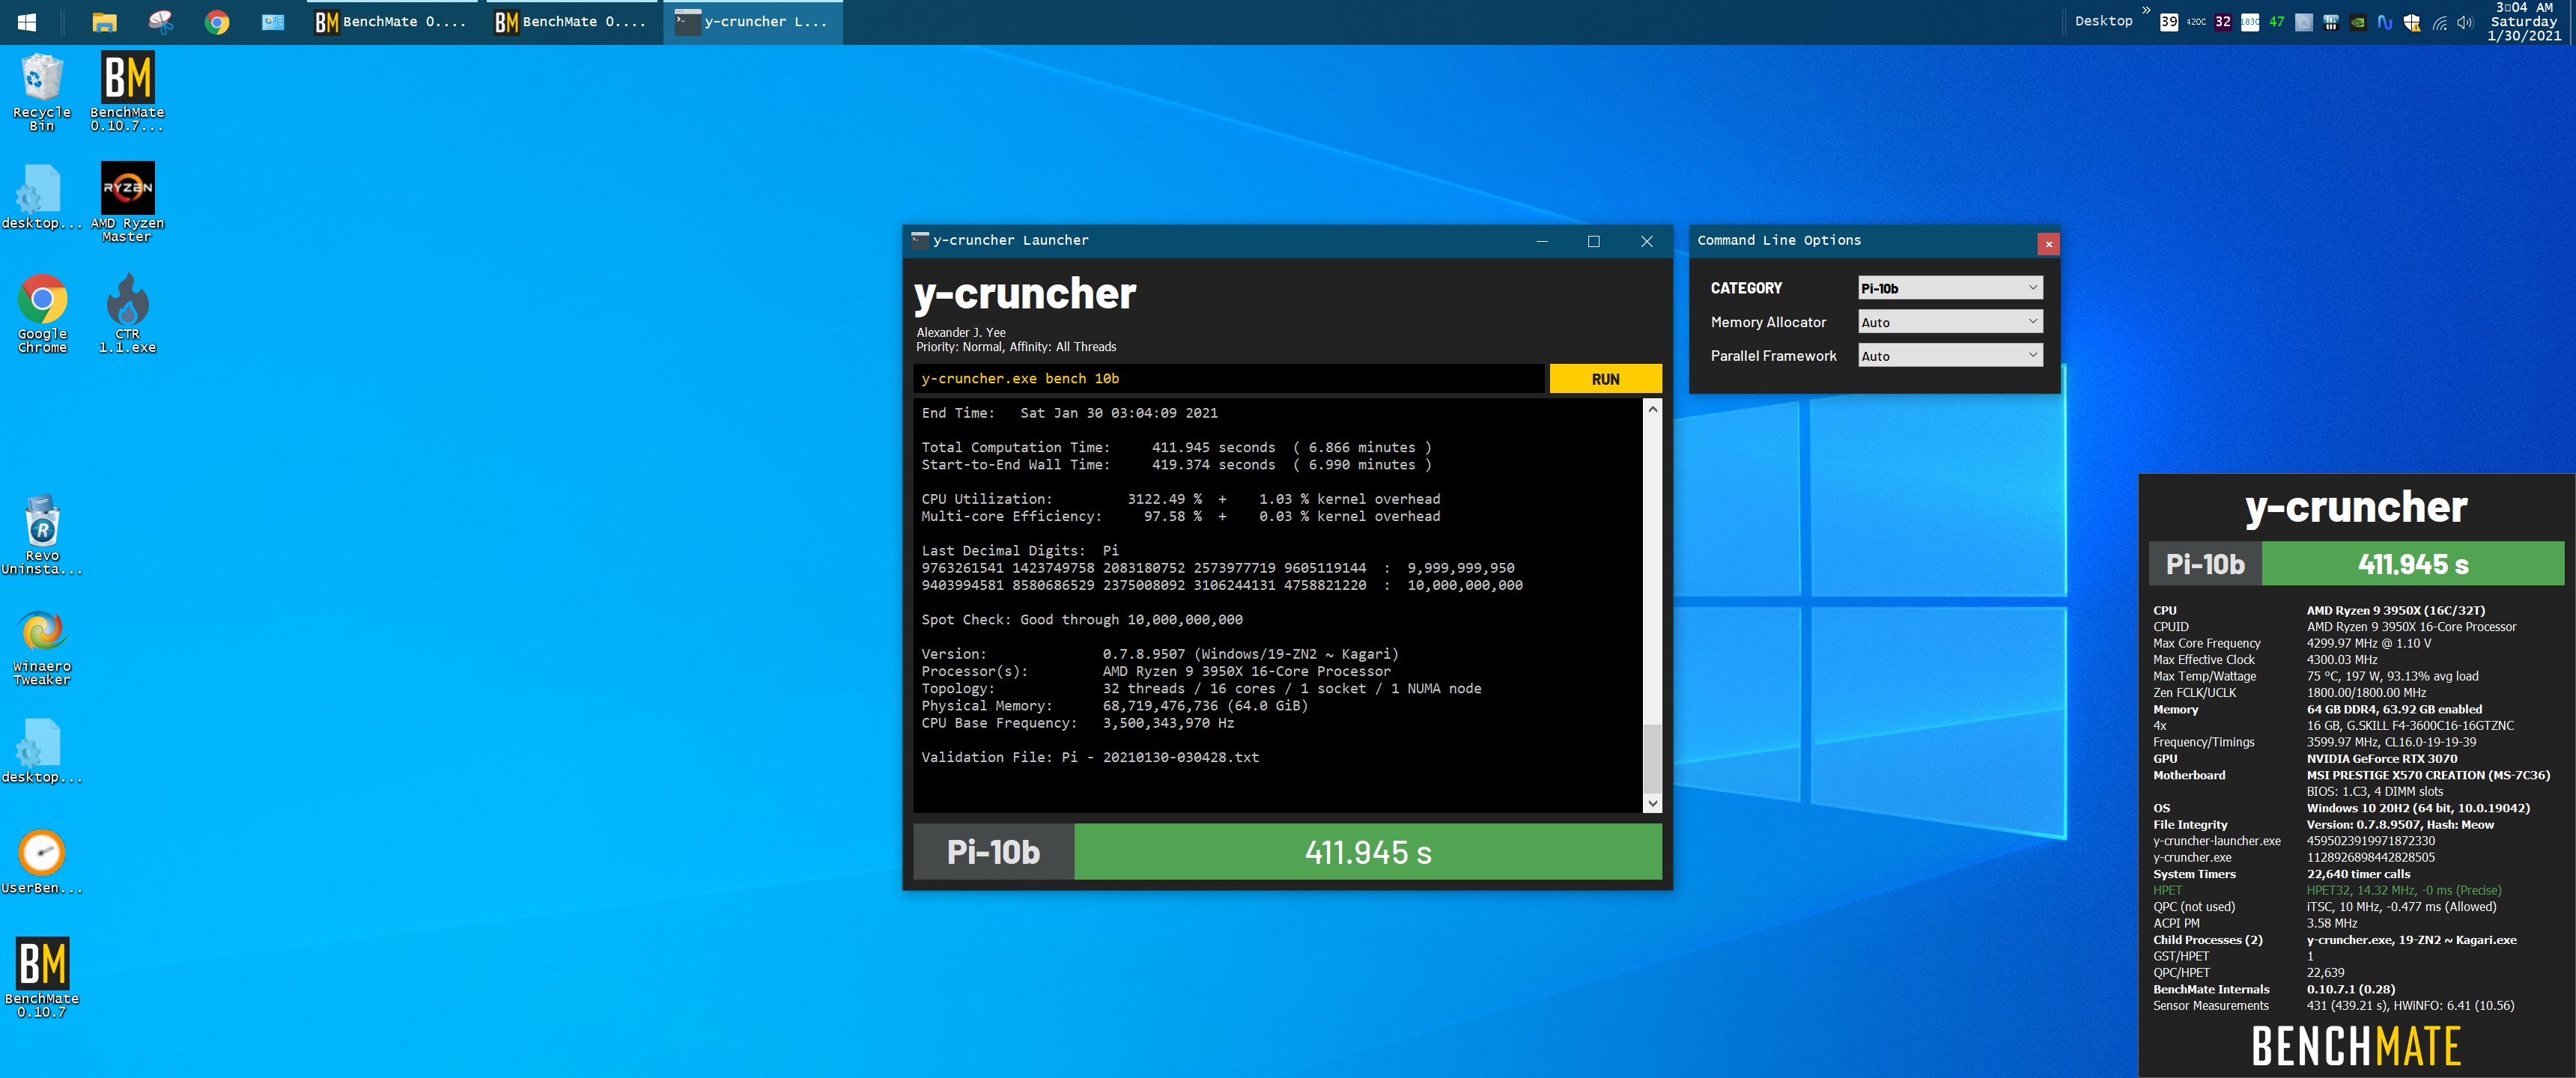The image size is (2576, 1078).
Task: Click the green HPET32 timer line
Action: coord(2403,890)
